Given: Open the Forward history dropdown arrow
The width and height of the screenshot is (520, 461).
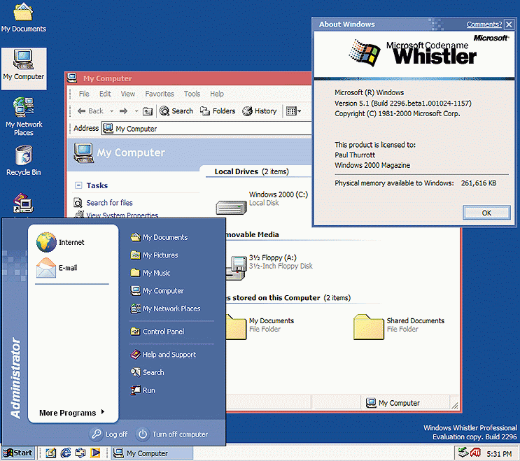Looking at the screenshot, I should [136, 111].
